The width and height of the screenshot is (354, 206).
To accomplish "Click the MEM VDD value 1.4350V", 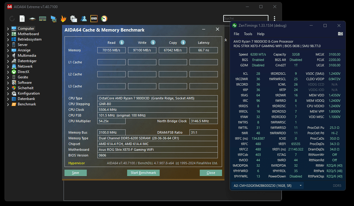I will (x=335, y=95).
